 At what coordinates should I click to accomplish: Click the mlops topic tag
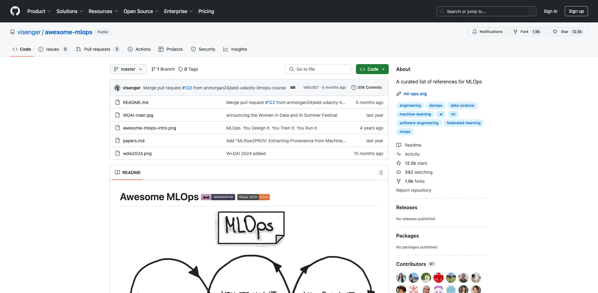[405, 132]
